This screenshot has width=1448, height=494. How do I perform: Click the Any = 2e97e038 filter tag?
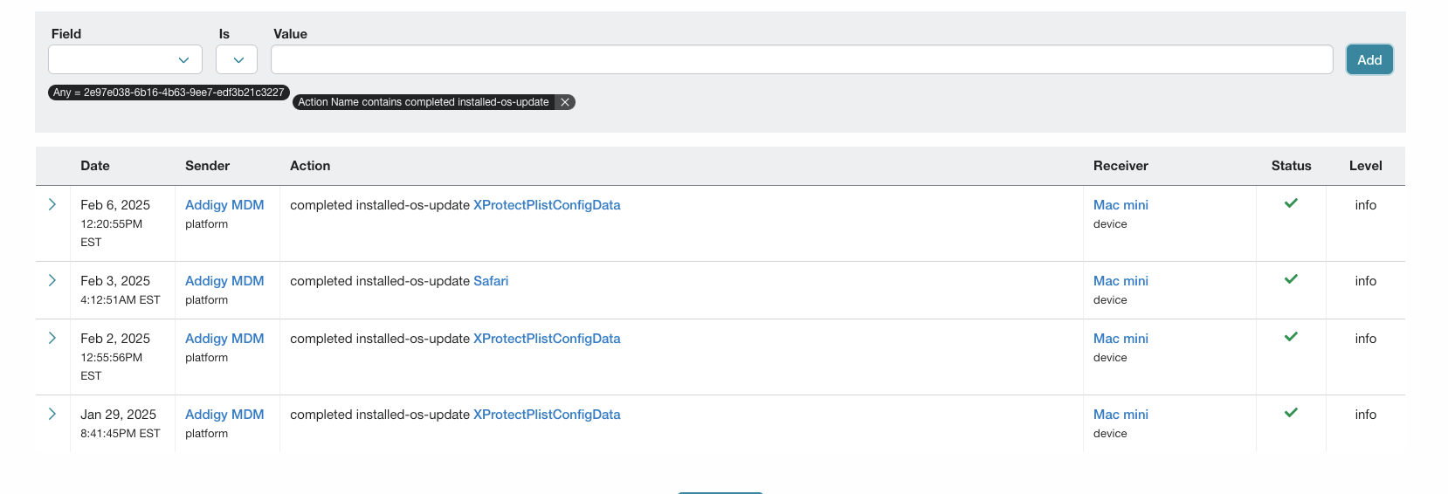coord(169,93)
